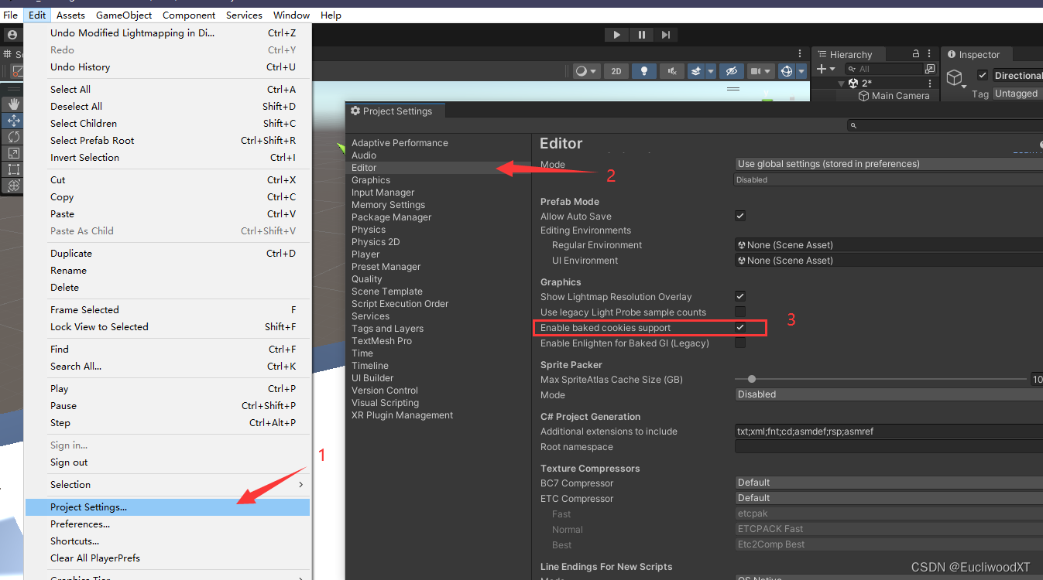Screen dimensions: 1043x580
Task: Open Sprite Packer Mode dropdown
Action: click(x=889, y=394)
